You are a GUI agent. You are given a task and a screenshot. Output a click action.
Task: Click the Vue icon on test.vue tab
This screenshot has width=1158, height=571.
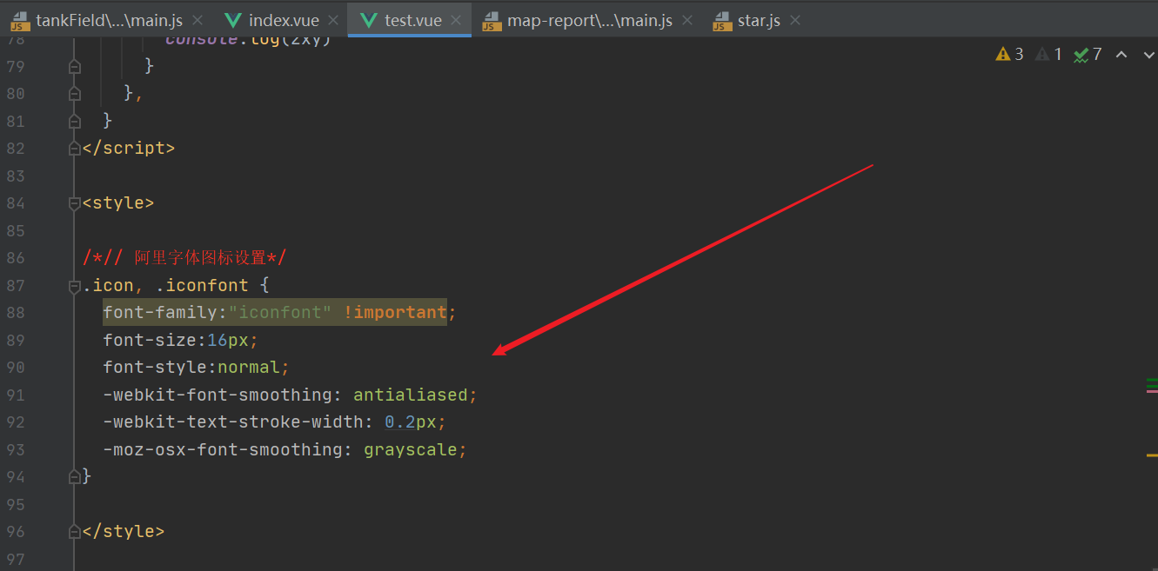click(368, 20)
